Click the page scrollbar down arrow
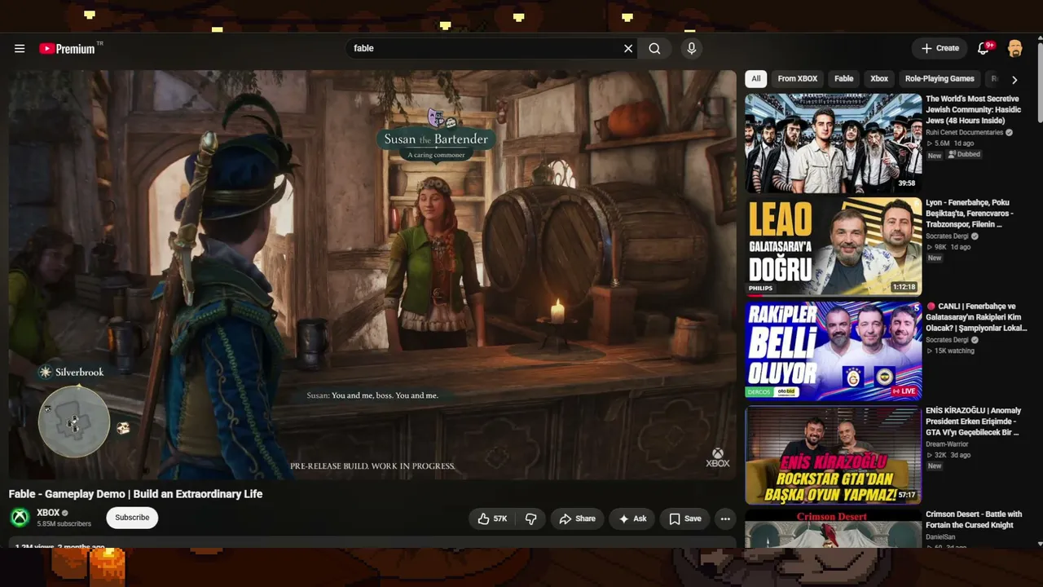Viewport: 1043px width, 587px height. (x=1040, y=544)
